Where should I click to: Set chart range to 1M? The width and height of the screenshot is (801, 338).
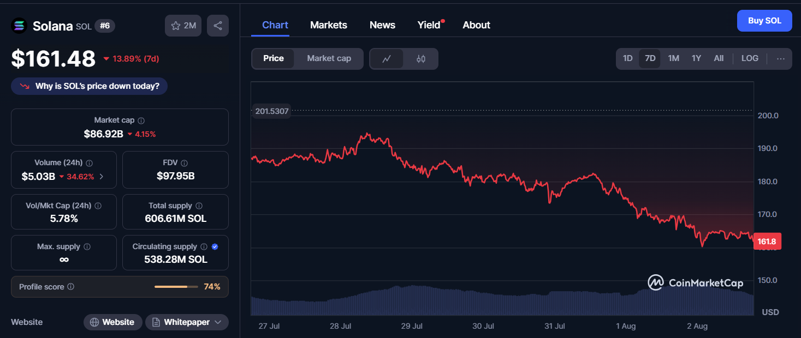674,58
